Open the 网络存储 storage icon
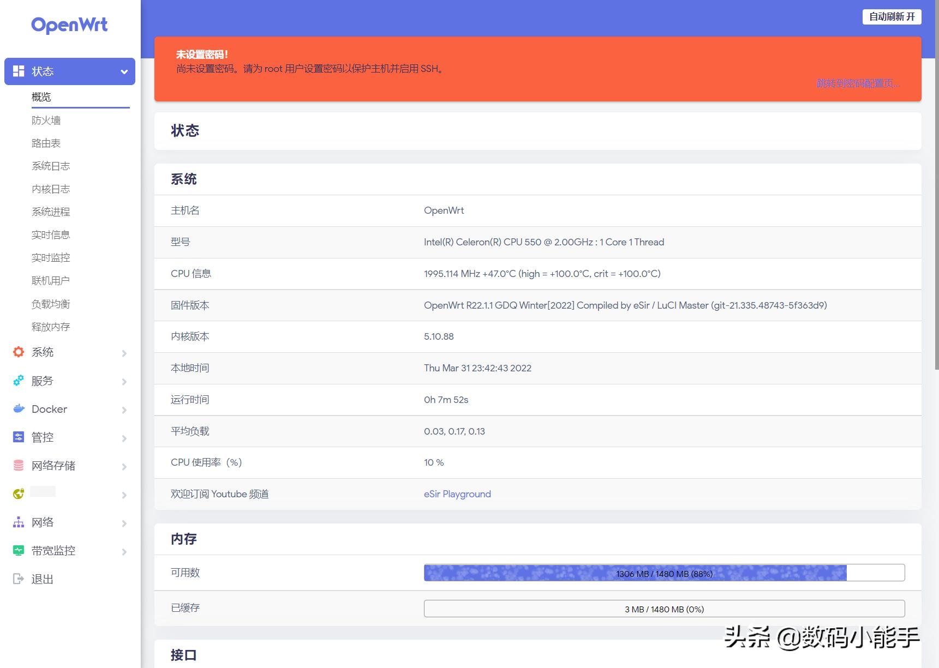The height and width of the screenshot is (668, 939). [18, 466]
